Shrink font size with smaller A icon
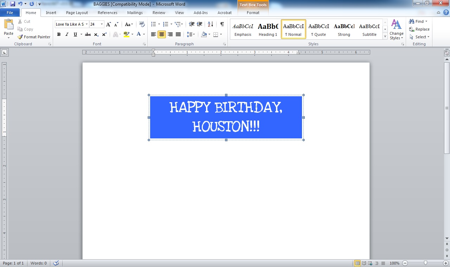 (x=116, y=24)
